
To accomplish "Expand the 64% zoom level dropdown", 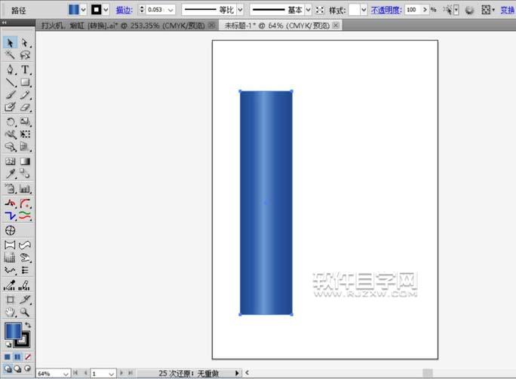I will (x=66, y=374).
